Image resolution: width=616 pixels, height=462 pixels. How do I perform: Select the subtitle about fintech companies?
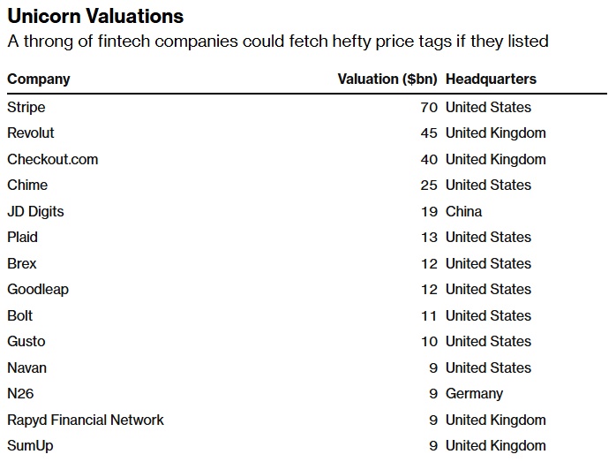(x=278, y=42)
